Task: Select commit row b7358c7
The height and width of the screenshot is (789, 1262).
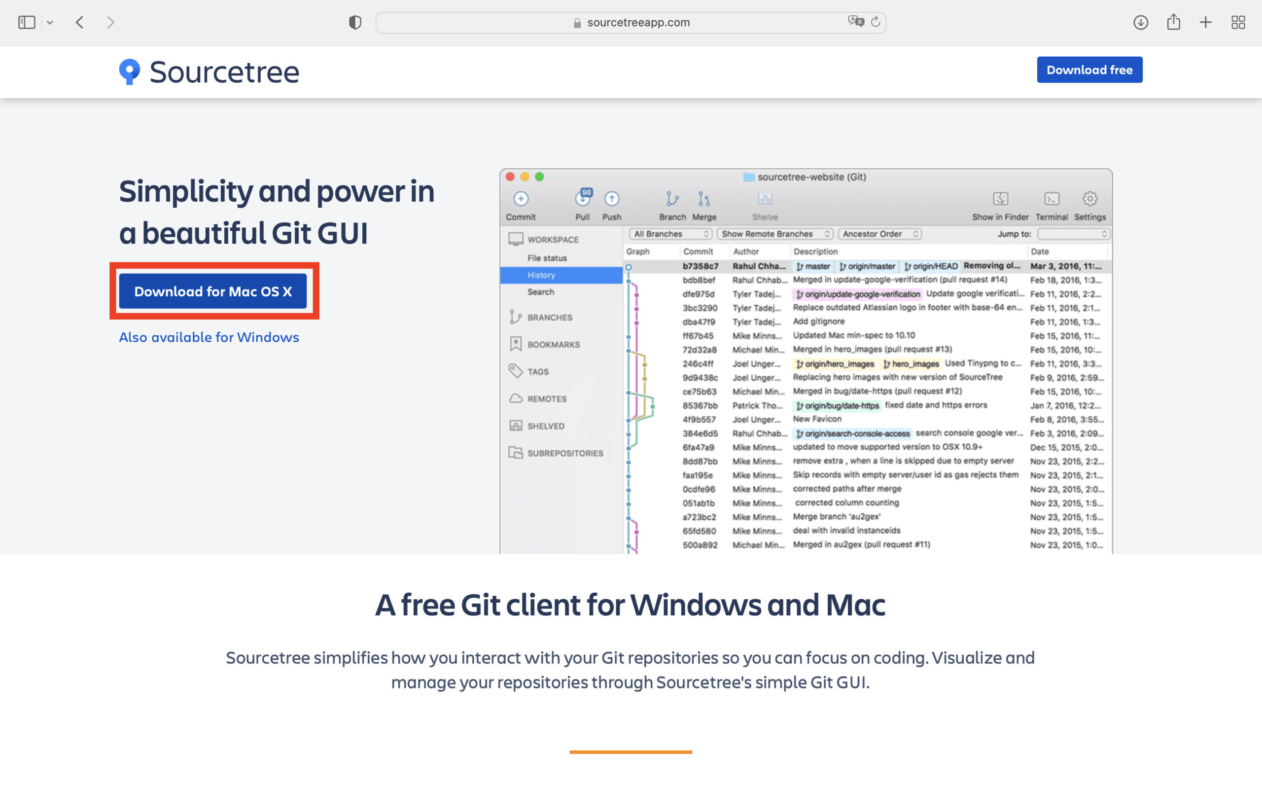Action: click(867, 266)
